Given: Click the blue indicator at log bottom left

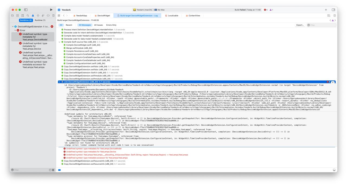Looking at the screenshot, I should point(59,170).
